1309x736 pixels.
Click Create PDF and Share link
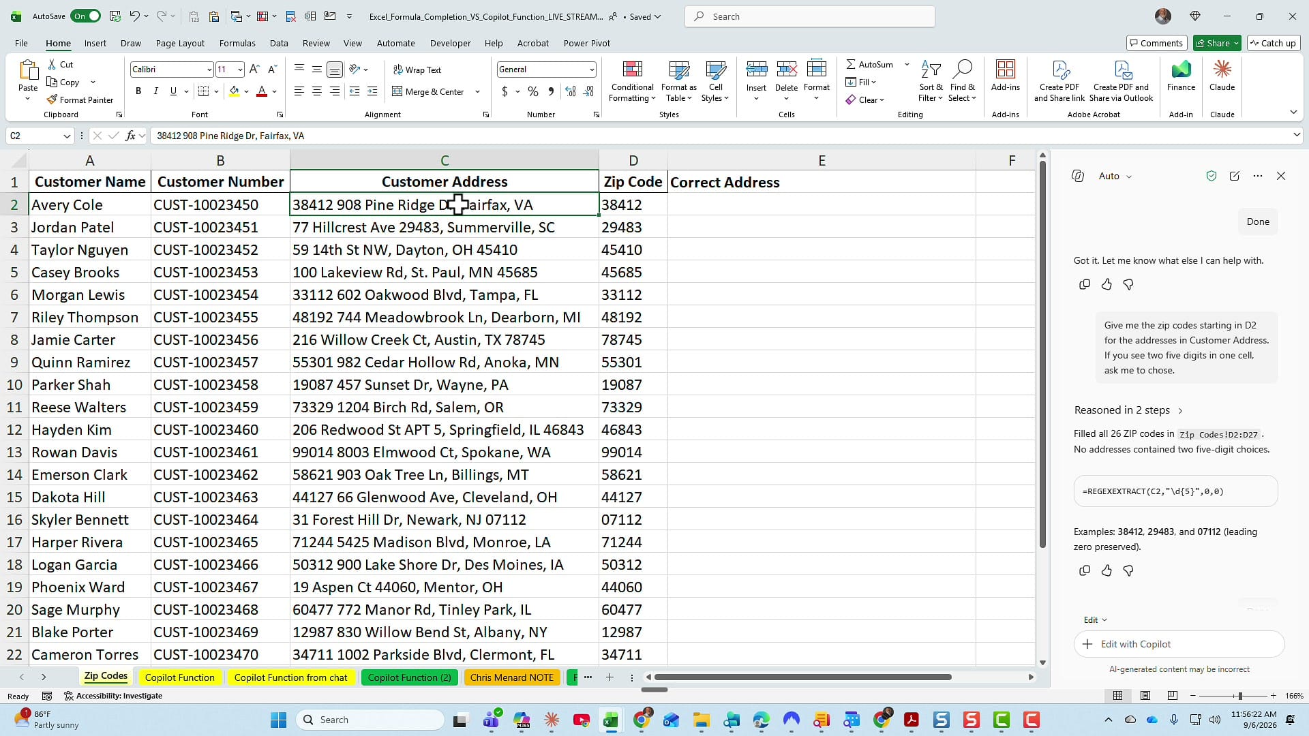[x=1059, y=81]
